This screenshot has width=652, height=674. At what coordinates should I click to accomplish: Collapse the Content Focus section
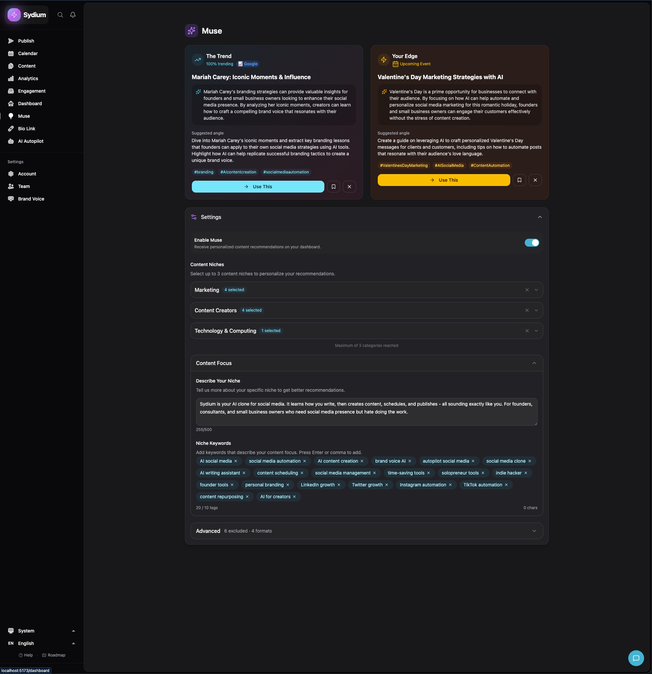coord(534,363)
